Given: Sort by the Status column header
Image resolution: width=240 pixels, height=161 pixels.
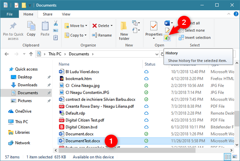Looking at the screenshot, I should pos(150,64).
